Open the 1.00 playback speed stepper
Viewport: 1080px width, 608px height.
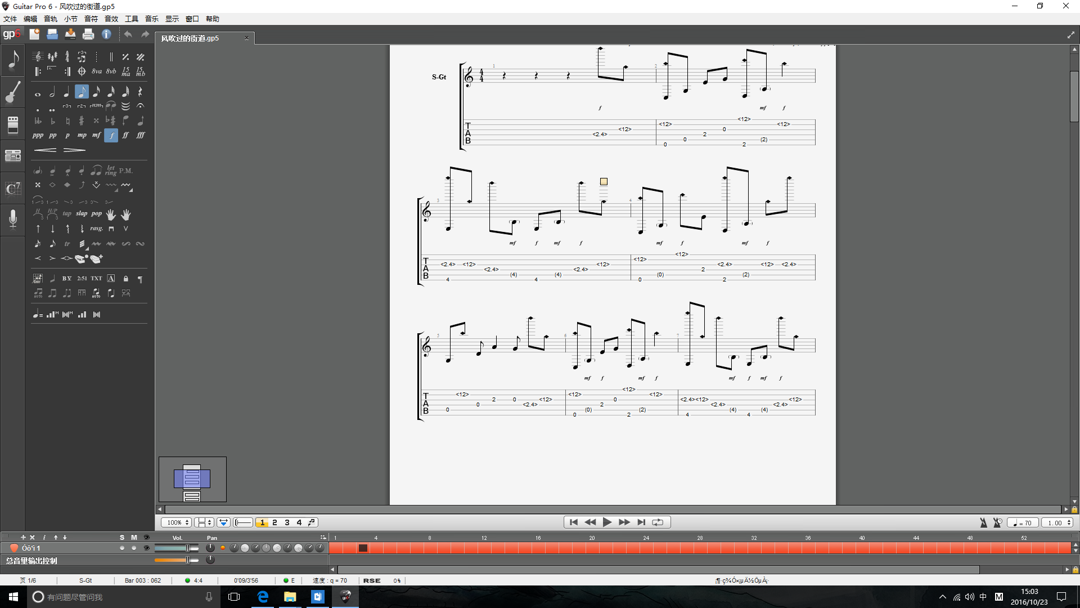[x=1057, y=523]
